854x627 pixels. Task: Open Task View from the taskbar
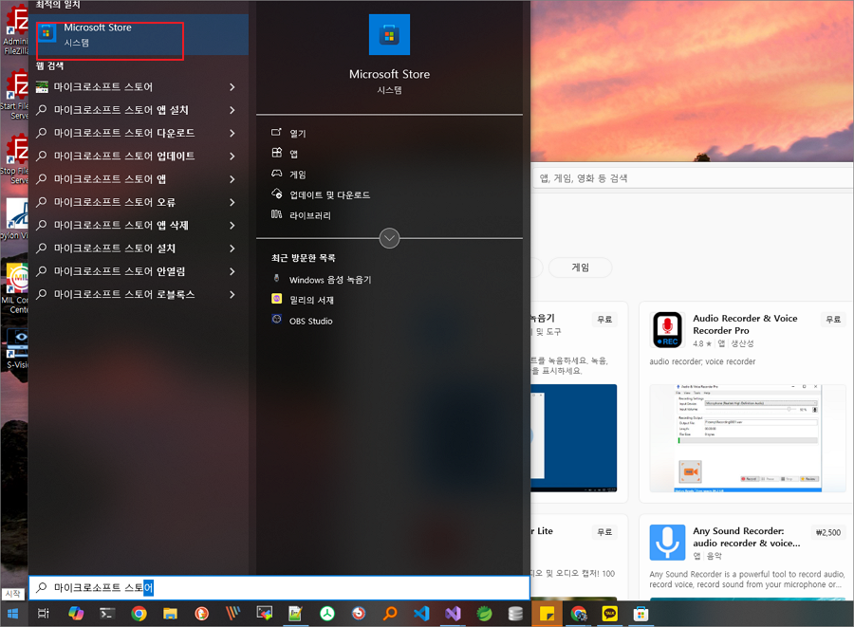(x=44, y=614)
